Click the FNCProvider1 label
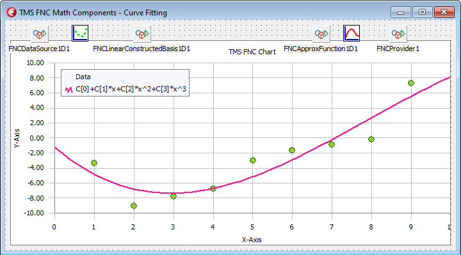The width and height of the screenshot is (461, 255). [x=398, y=49]
